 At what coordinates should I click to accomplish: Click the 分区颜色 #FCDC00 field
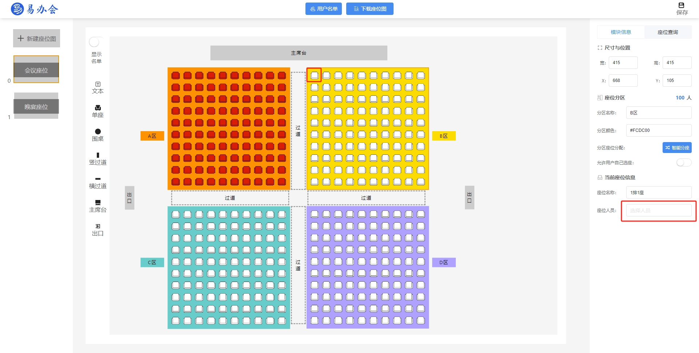tap(659, 130)
